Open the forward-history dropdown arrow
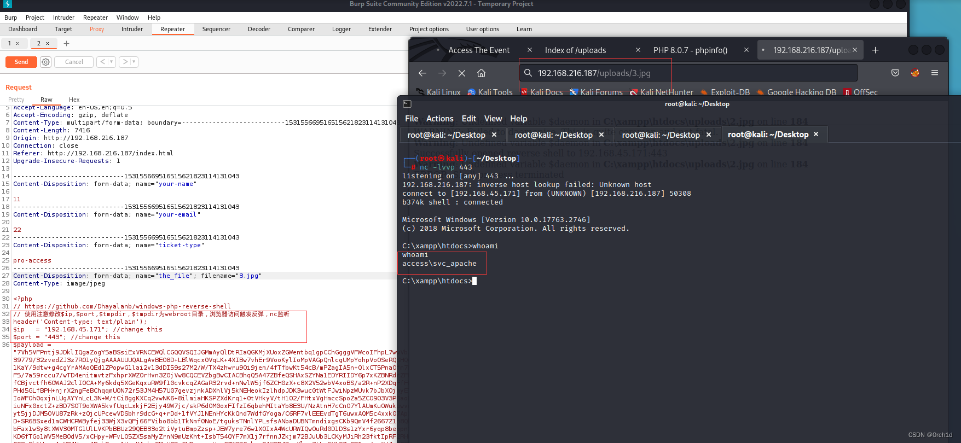This screenshot has height=443, width=961. pos(134,62)
